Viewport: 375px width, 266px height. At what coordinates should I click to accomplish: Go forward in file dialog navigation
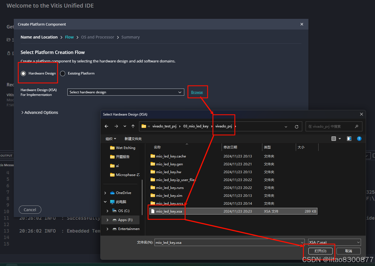pyautogui.click(x=116, y=127)
